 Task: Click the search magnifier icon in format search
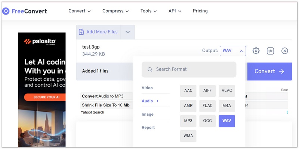pyautogui.click(x=150, y=69)
